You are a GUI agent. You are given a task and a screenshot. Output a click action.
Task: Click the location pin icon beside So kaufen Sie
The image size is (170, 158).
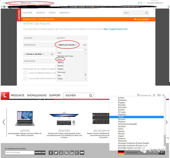(138, 95)
